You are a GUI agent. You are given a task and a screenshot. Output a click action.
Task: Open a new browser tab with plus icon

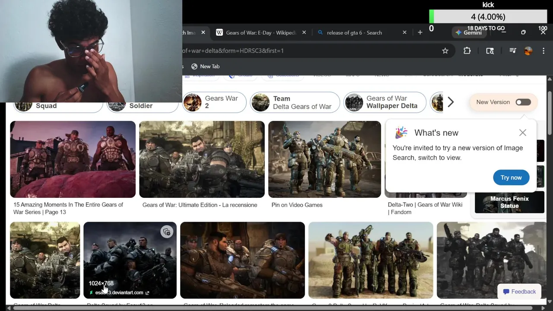[x=420, y=32]
